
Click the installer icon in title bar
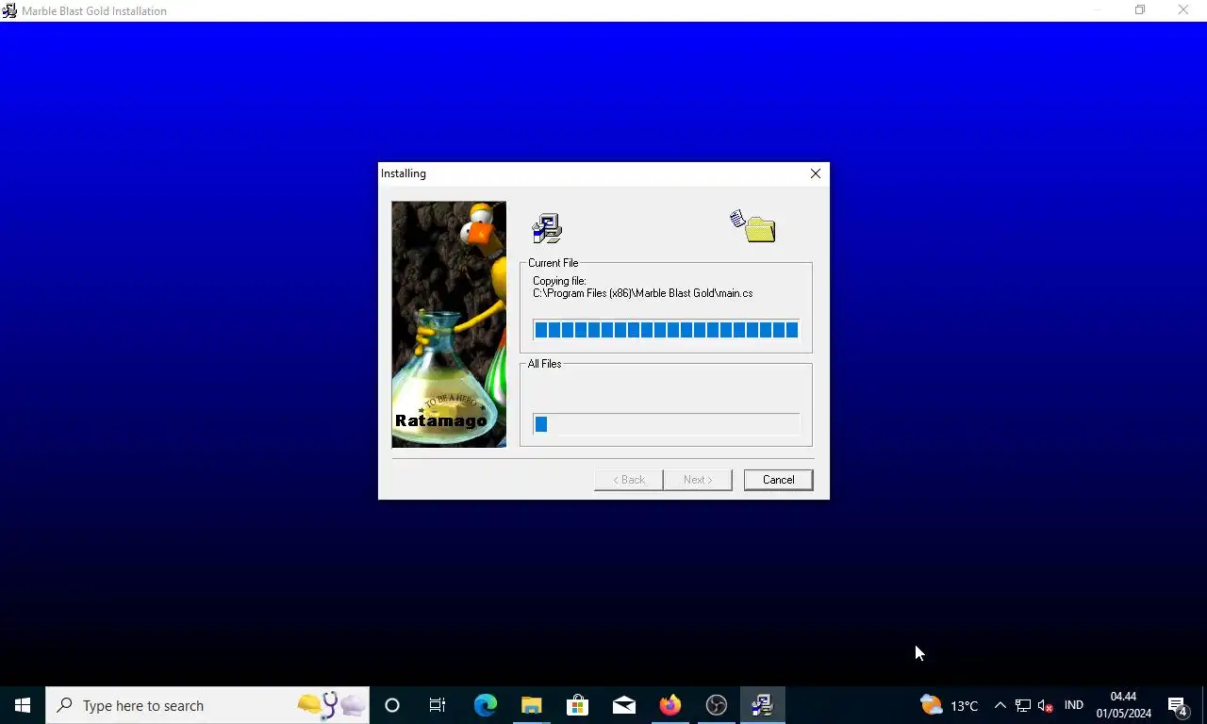[9, 10]
